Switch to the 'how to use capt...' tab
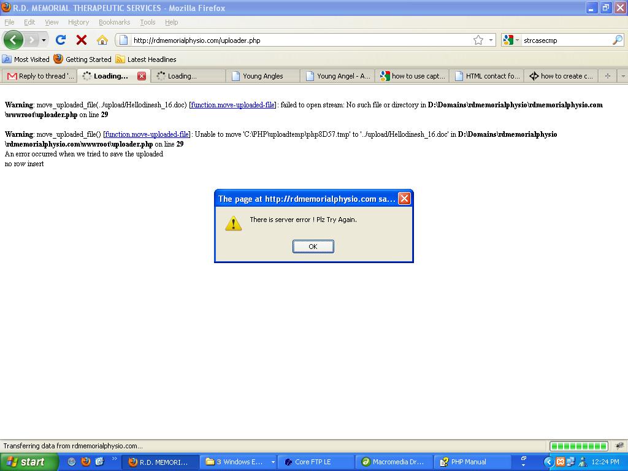This screenshot has width=628, height=471. tap(412, 75)
